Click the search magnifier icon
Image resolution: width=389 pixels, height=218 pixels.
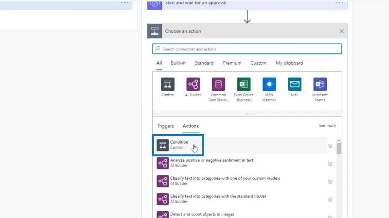click(x=158, y=49)
